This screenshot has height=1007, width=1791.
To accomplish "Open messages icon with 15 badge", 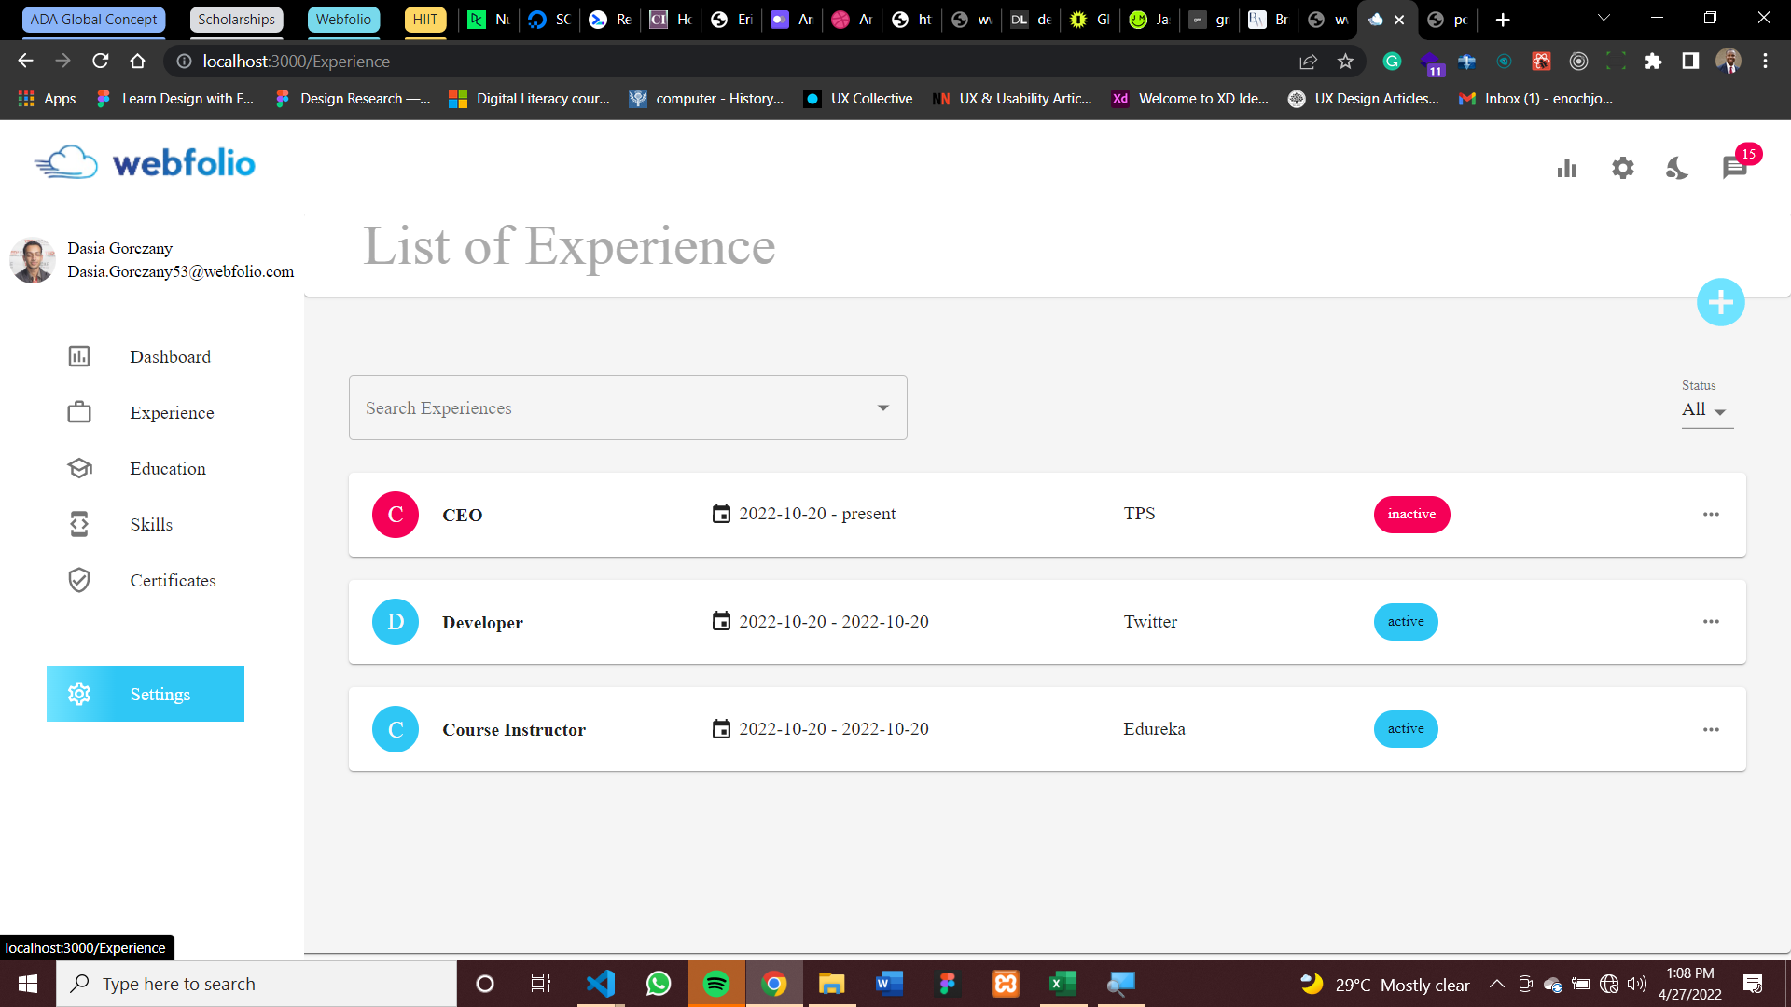I will tap(1735, 168).
